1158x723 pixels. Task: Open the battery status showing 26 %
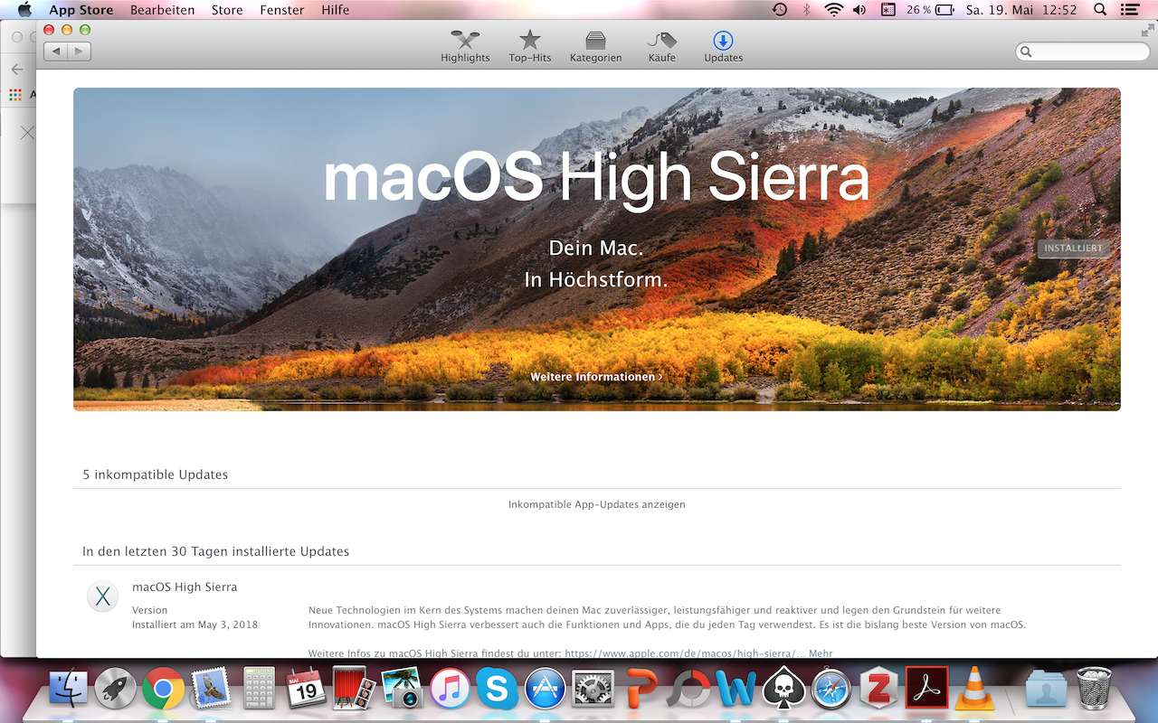[x=931, y=10]
